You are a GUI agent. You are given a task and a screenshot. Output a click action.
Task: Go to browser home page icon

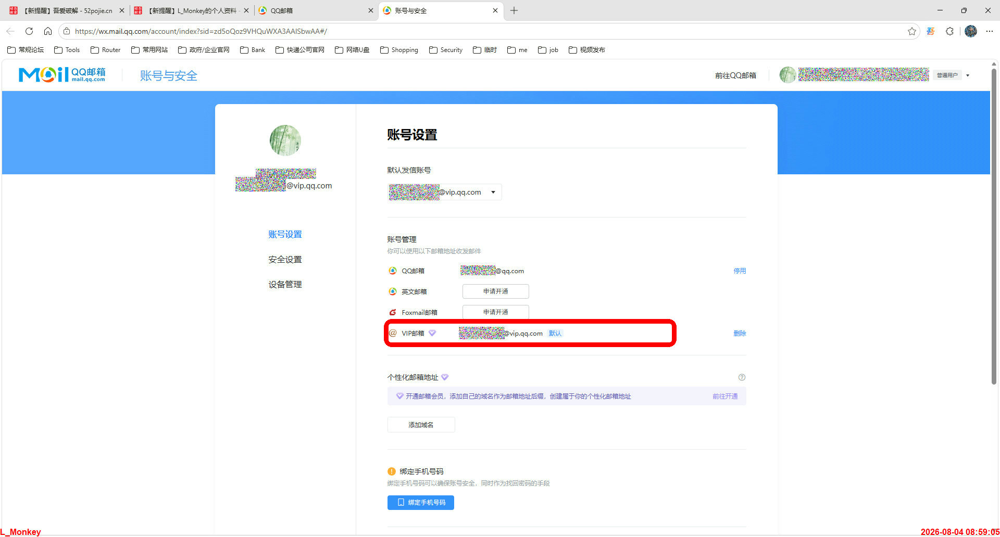point(48,31)
